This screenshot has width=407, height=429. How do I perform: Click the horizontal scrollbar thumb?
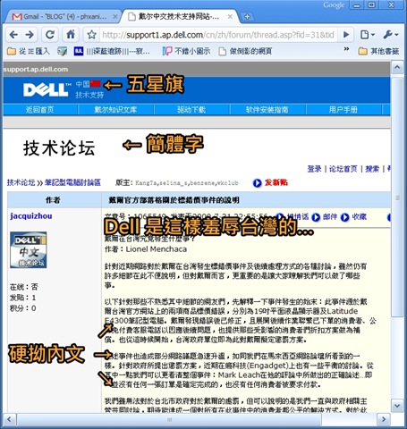[x=169, y=419]
